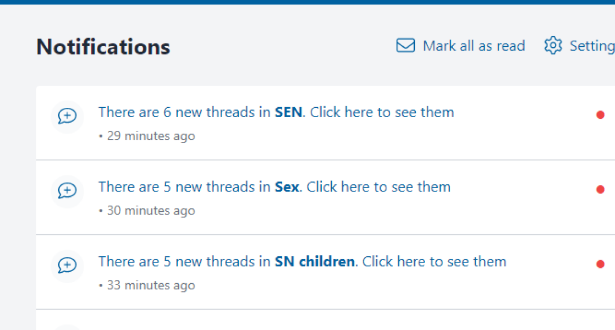Toggle the red unread dot on SEN notification
The height and width of the screenshot is (330, 615).
tap(600, 115)
